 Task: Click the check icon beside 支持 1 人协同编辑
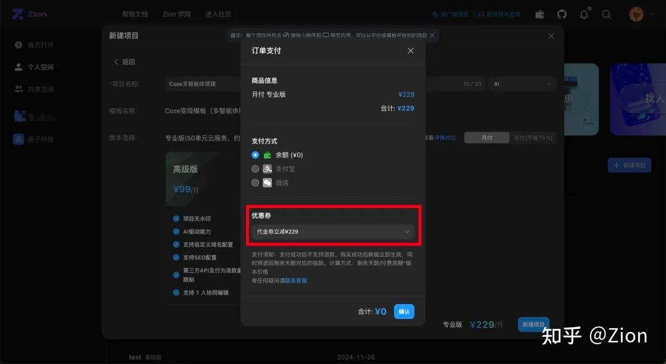[176, 292]
